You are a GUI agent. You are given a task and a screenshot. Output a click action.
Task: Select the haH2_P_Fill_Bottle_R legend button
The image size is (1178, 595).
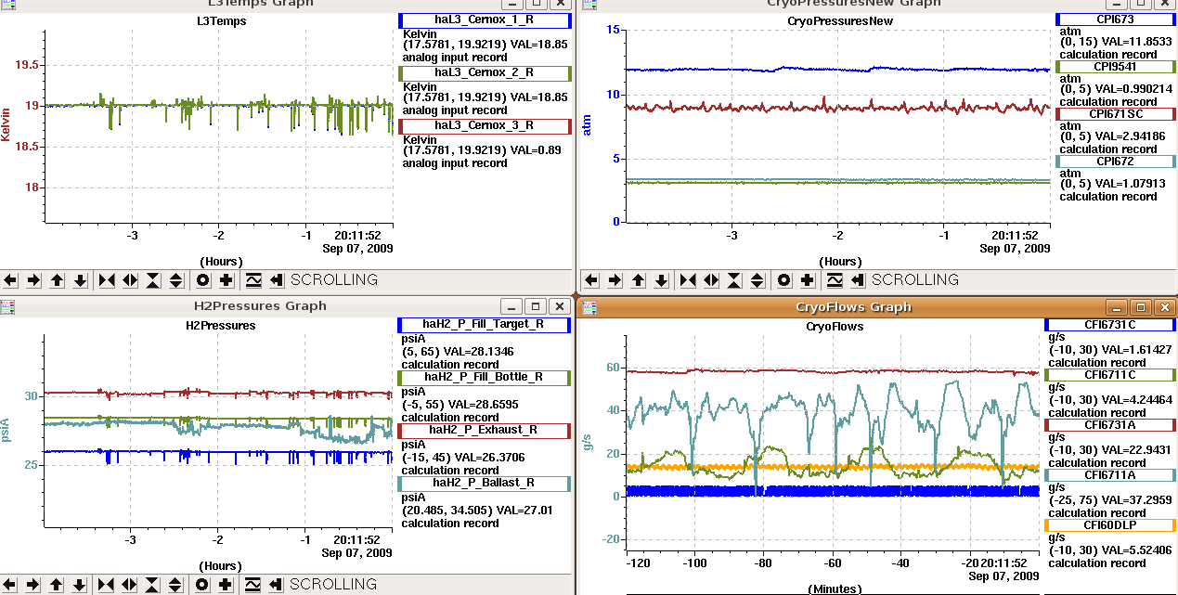(x=485, y=378)
